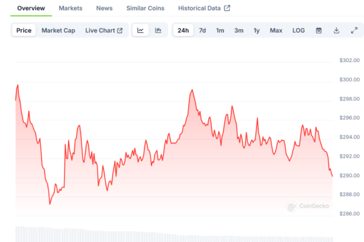Switch to the Markets tab
The image size is (364, 242).
(x=70, y=8)
